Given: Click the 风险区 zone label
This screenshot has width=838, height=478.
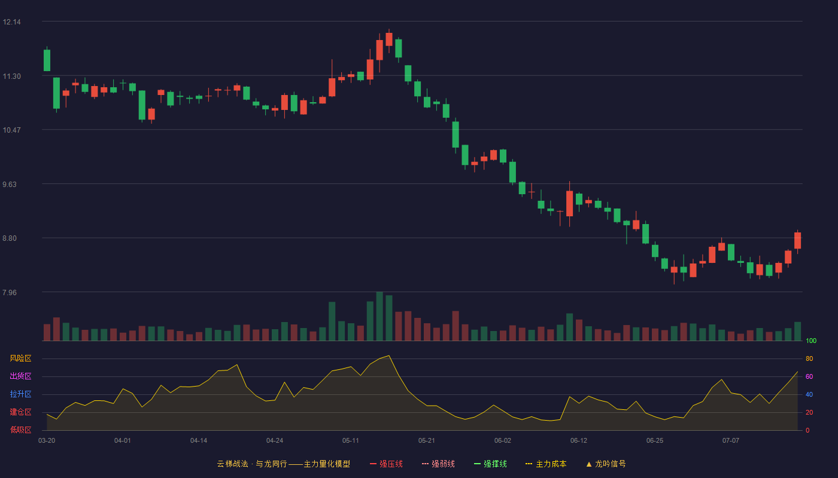Looking at the screenshot, I should pos(20,358).
